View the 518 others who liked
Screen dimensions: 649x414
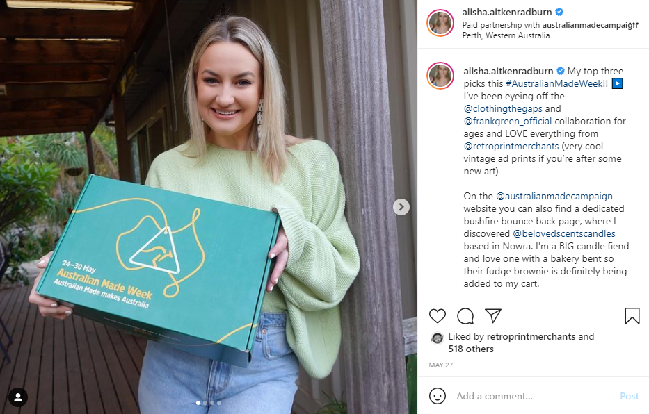pyautogui.click(x=471, y=349)
